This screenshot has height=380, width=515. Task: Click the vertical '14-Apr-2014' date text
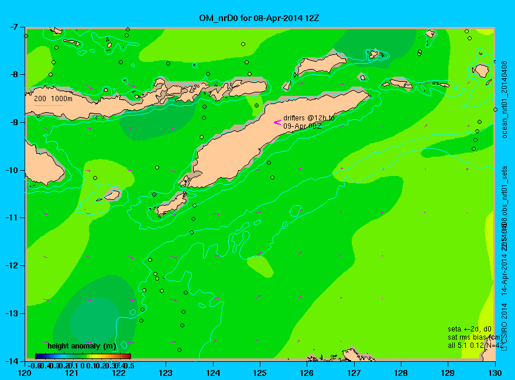(504, 274)
